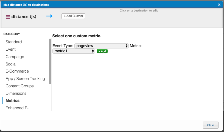Click the category list scrollbar
Image resolution: width=224 pixels, height=132 pixels.
(x=50, y=62)
